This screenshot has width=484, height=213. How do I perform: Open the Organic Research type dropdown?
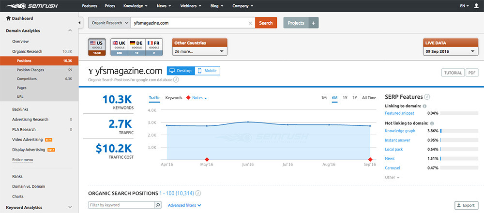click(x=109, y=23)
